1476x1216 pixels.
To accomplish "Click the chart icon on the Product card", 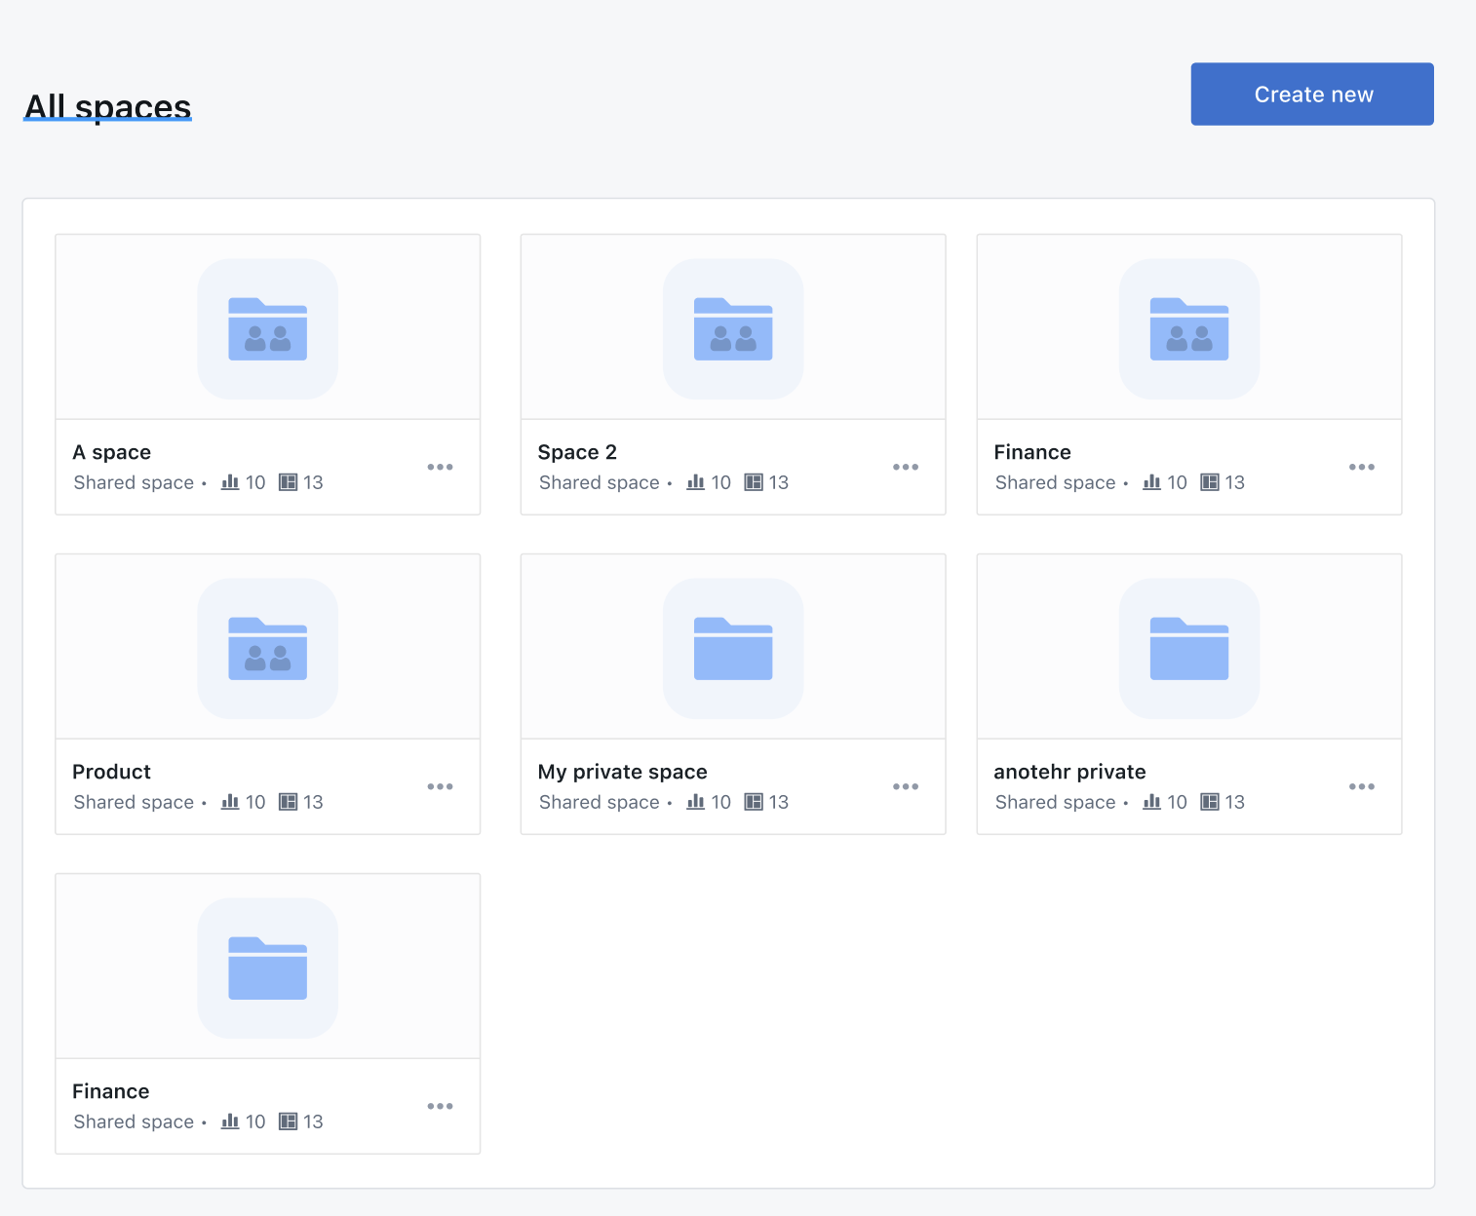I will (x=229, y=802).
